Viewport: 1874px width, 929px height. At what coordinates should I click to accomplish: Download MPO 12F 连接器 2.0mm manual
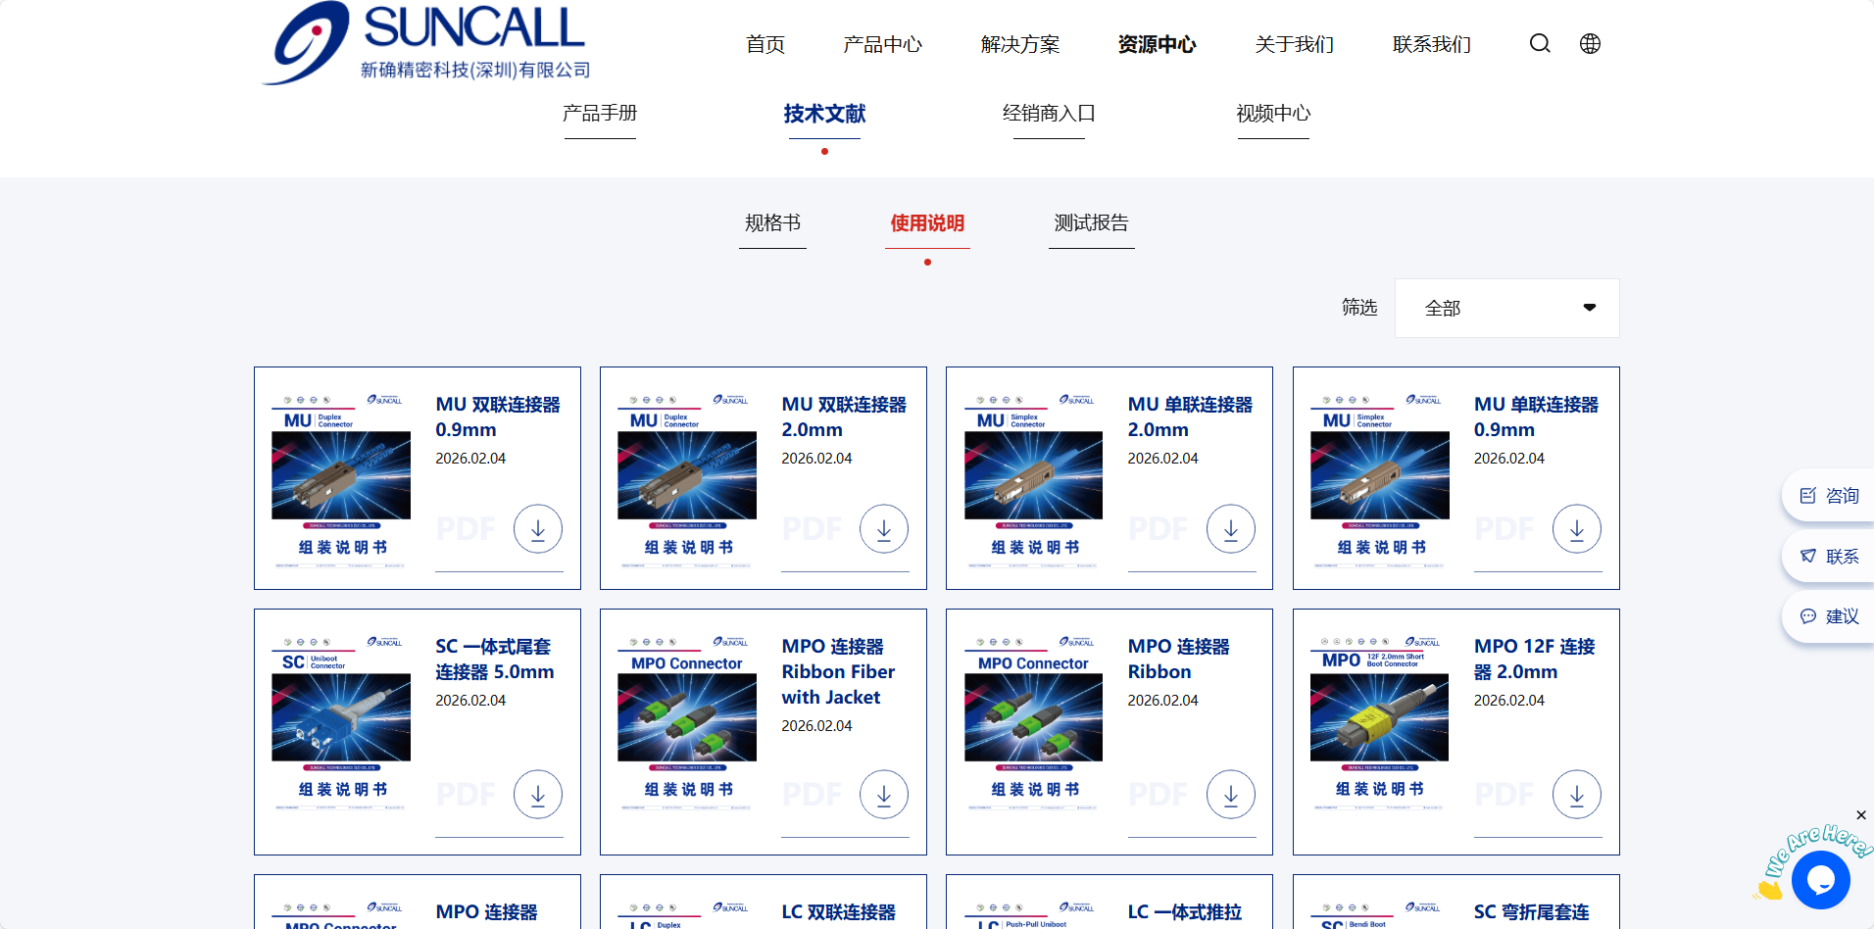point(1576,795)
